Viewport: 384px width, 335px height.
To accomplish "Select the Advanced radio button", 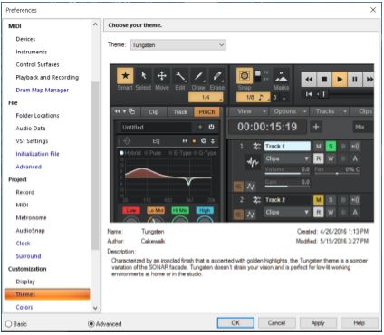I will tap(91, 324).
